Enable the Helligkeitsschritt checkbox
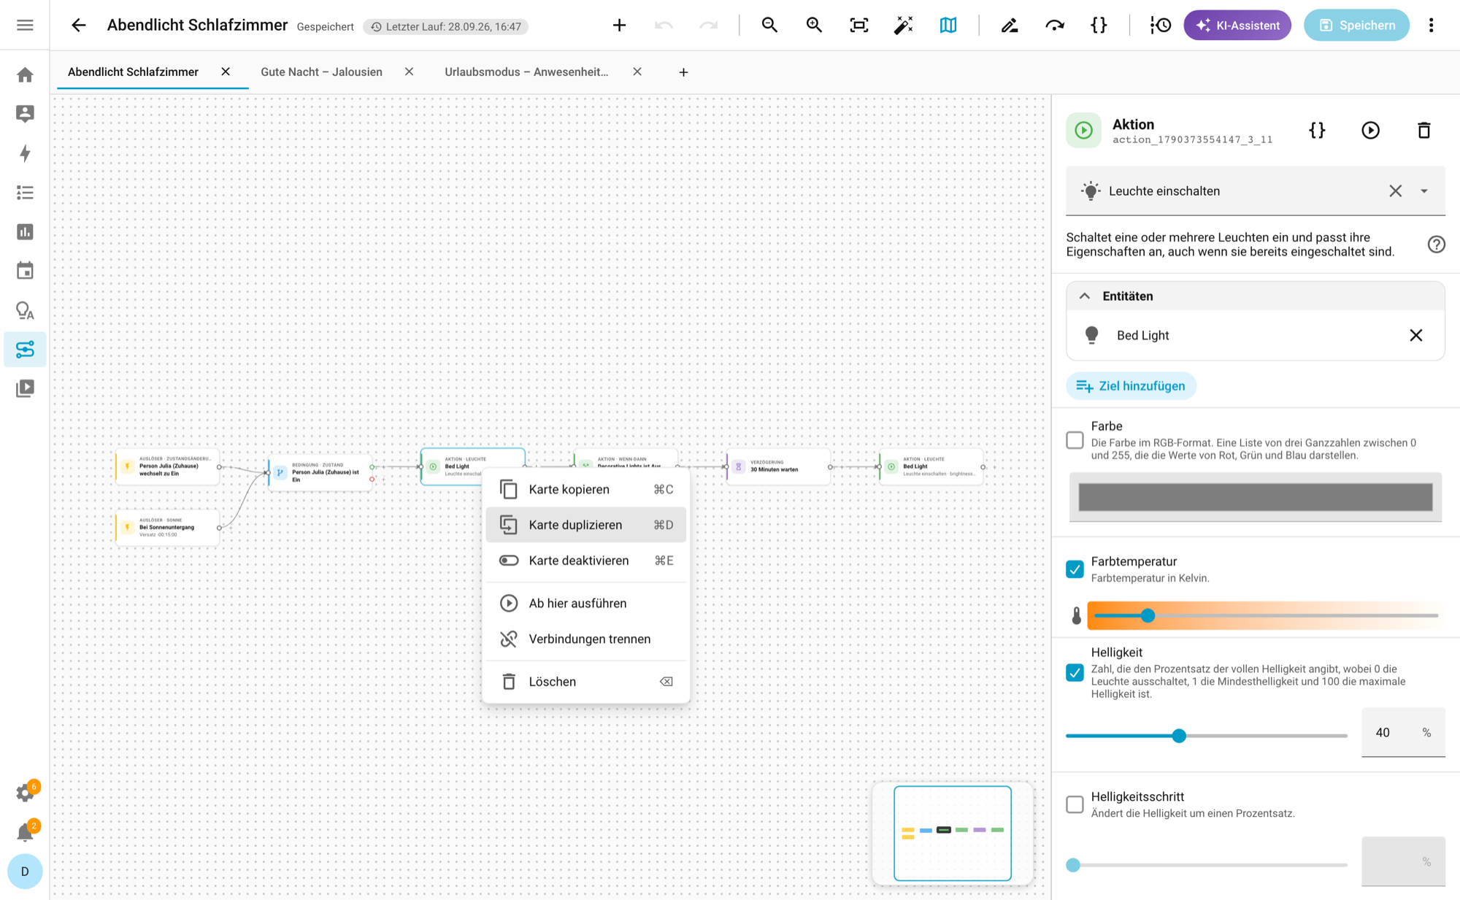This screenshot has height=900, width=1460. tap(1075, 804)
